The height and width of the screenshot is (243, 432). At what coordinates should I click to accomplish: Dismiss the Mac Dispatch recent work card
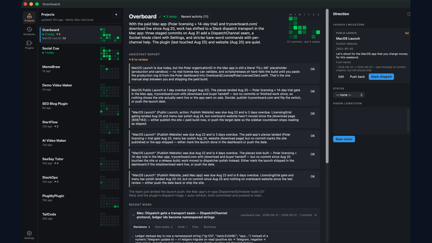(x=316, y=215)
